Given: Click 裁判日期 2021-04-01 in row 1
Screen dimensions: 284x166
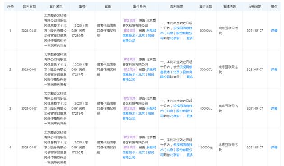Looking at the screenshot, I should [x=29, y=30].
